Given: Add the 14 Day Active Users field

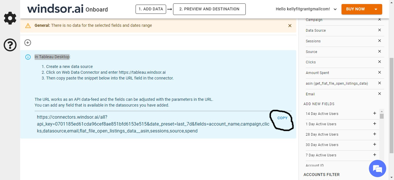Looking at the screenshot, I should point(375,113).
